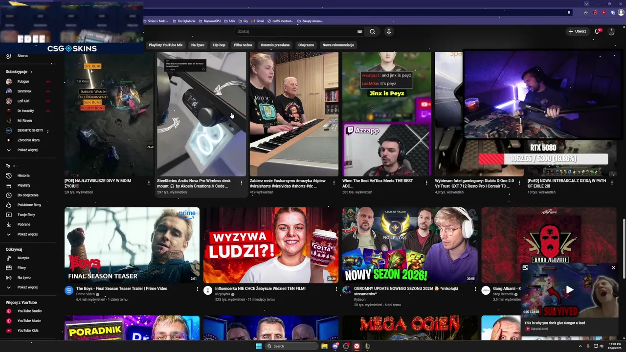The width and height of the screenshot is (626, 352).
Task: Click the Windows taskbar Search box
Action: pyautogui.click(x=291, y=346)
